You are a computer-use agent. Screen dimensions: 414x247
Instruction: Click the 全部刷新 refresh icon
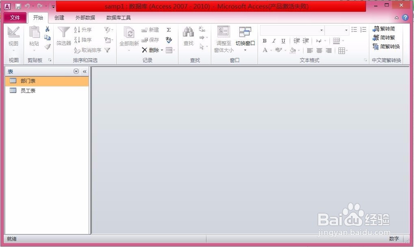click(x=129, y=33)
